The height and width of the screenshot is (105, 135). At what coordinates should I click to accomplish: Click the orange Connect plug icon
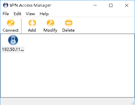[x=11, y=23]
